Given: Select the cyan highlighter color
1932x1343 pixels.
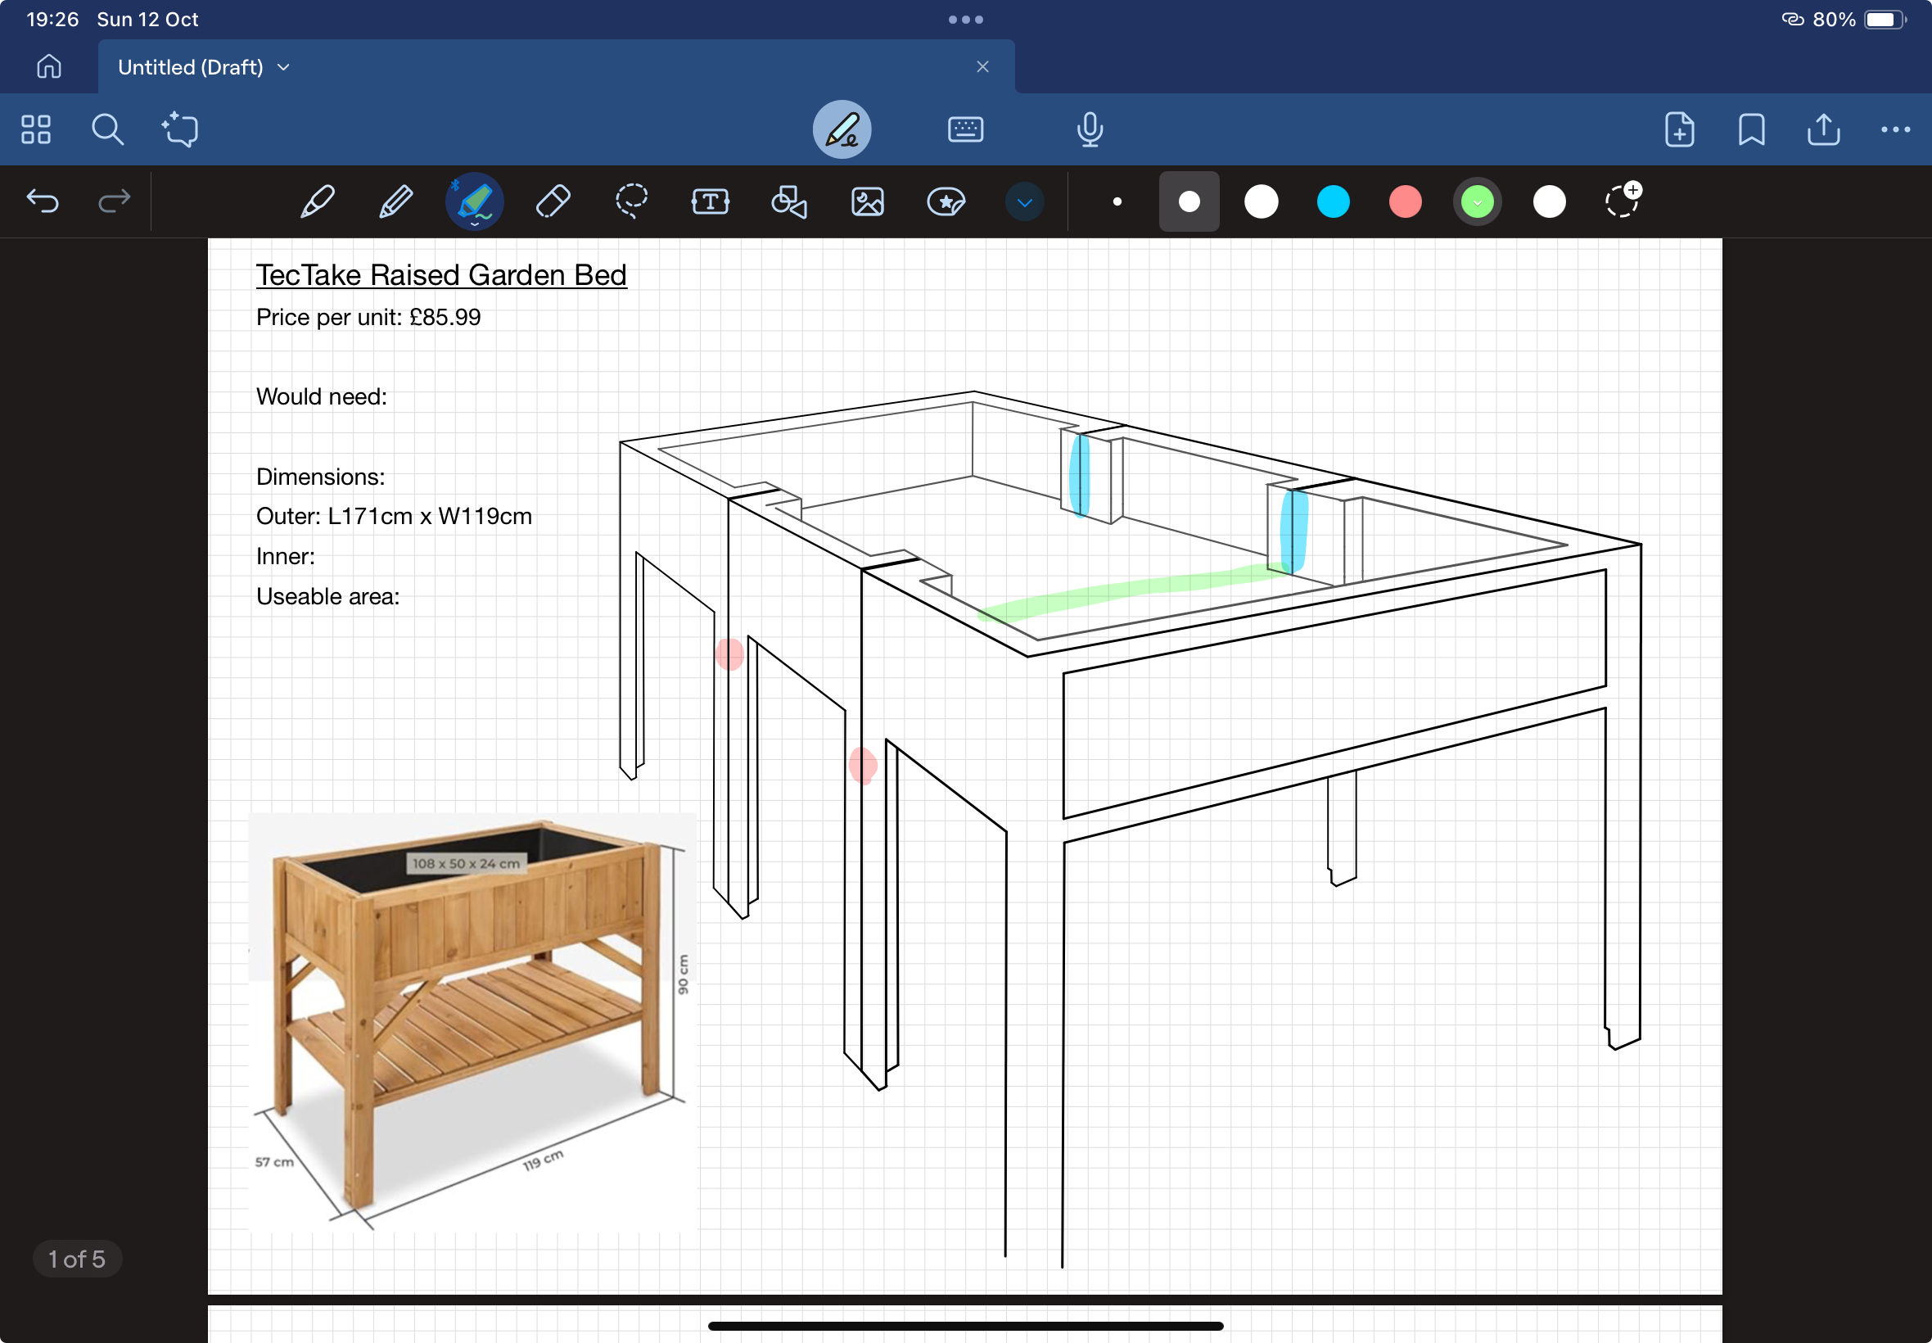Looking at the screenshot, I should pyautogui.click(x=1332, y=202).
